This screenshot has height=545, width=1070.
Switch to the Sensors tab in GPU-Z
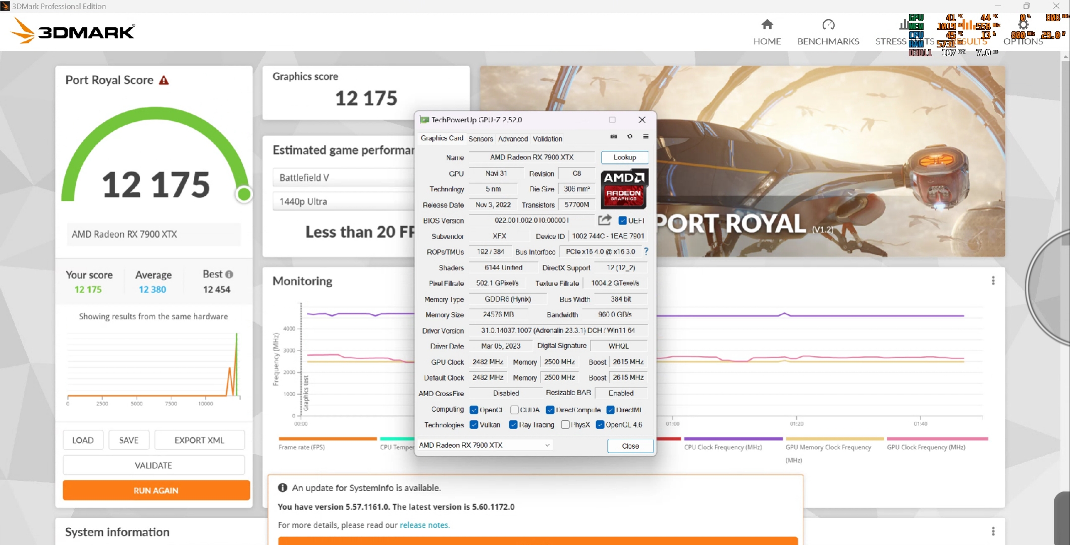pyautogui.click(x=480, y=139)
